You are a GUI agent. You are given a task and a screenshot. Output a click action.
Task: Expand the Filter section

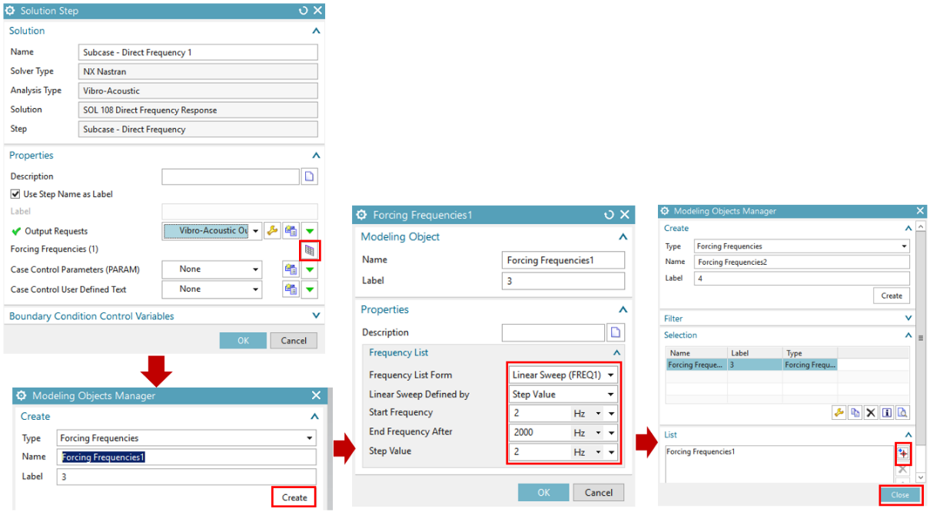click(908, 319)
